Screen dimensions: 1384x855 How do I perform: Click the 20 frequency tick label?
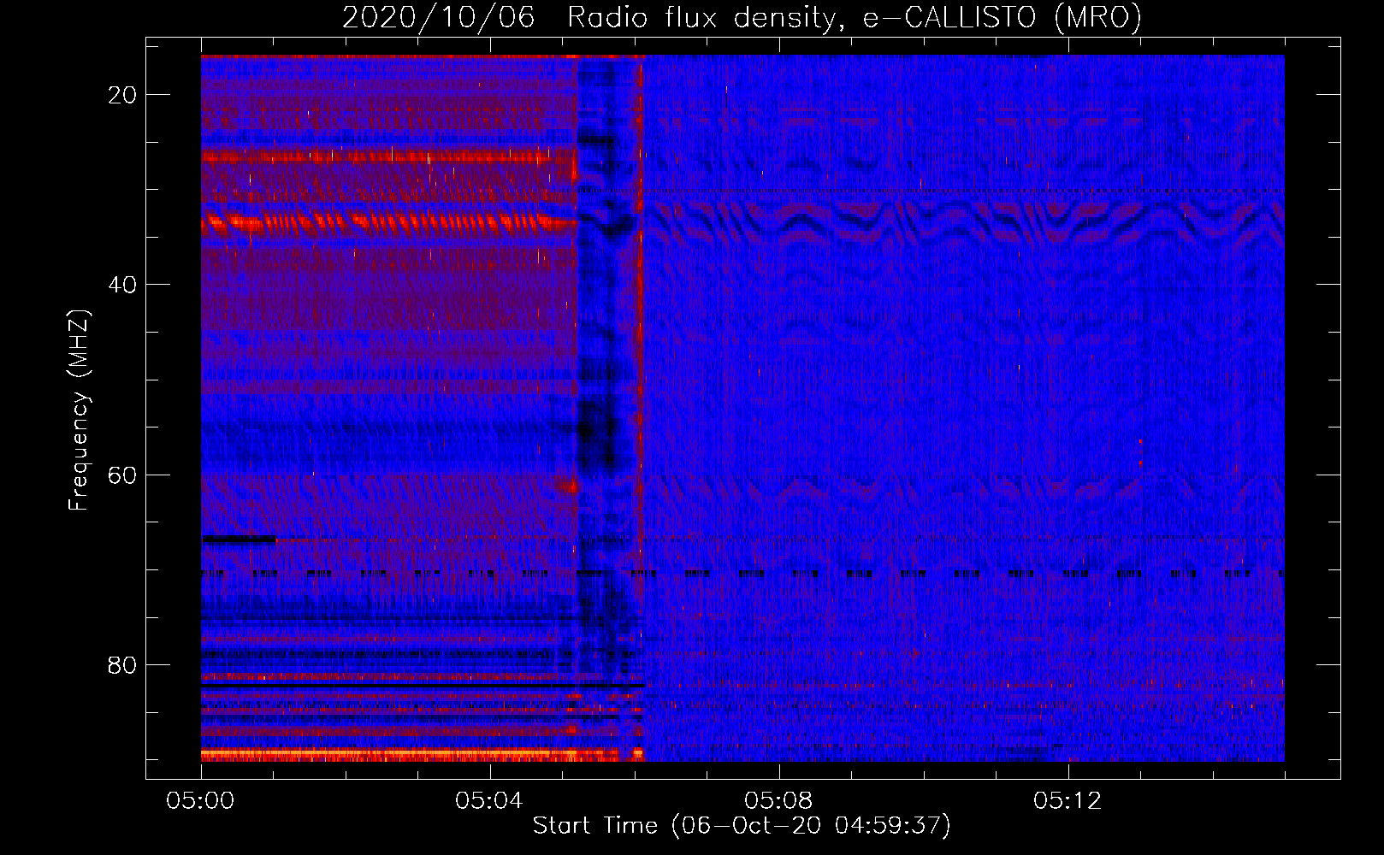click(123, 95)
